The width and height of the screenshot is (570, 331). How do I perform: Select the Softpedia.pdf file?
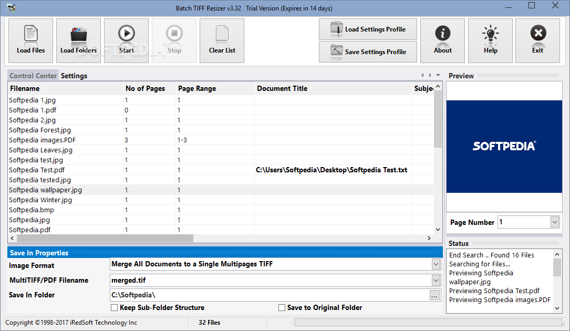221,230
